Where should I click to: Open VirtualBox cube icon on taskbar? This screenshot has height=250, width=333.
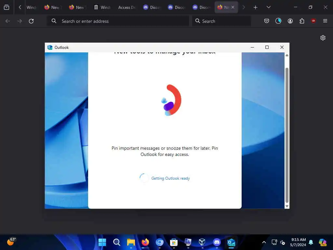tap(202, 242)
